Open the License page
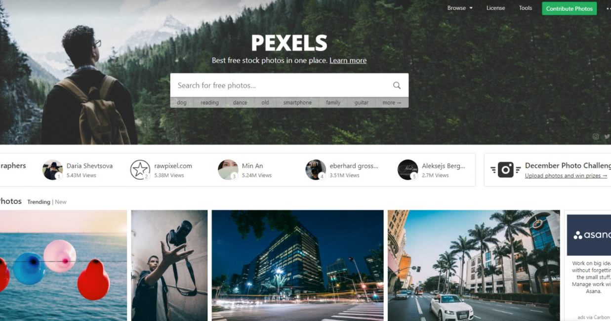This screenshot has height=321, width=611. coord(495,8)
